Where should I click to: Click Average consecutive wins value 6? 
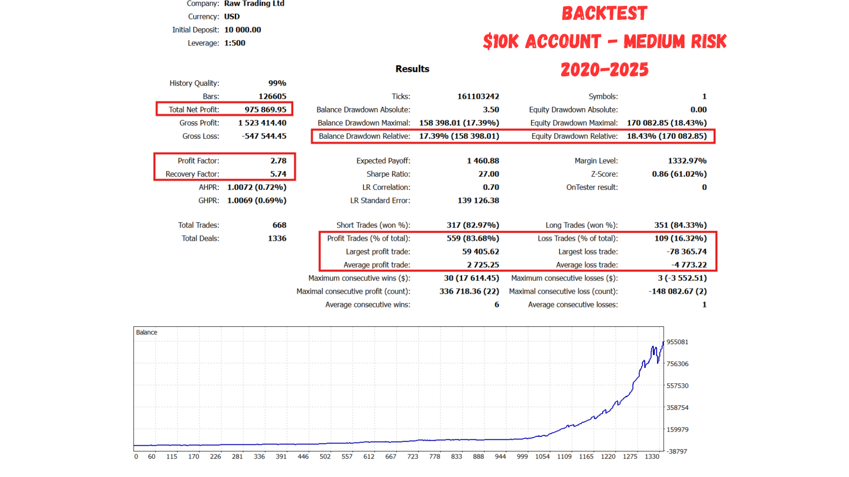coord(497,305)
